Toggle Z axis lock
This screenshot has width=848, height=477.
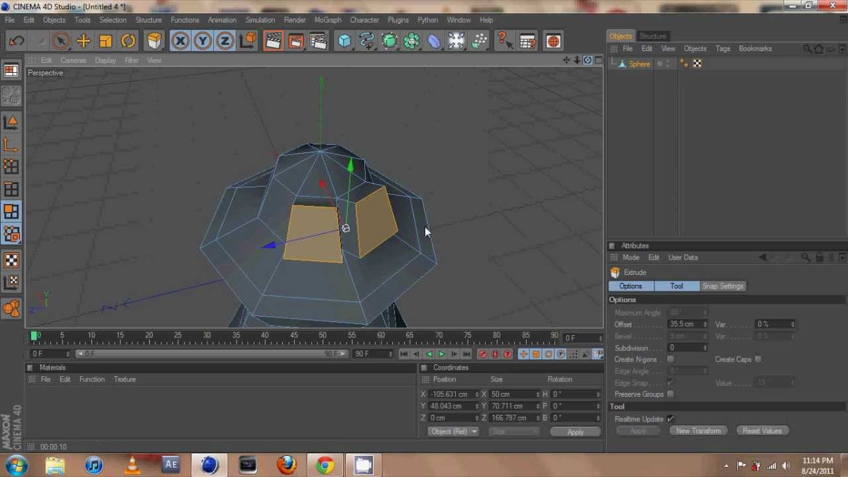point(225,41)
